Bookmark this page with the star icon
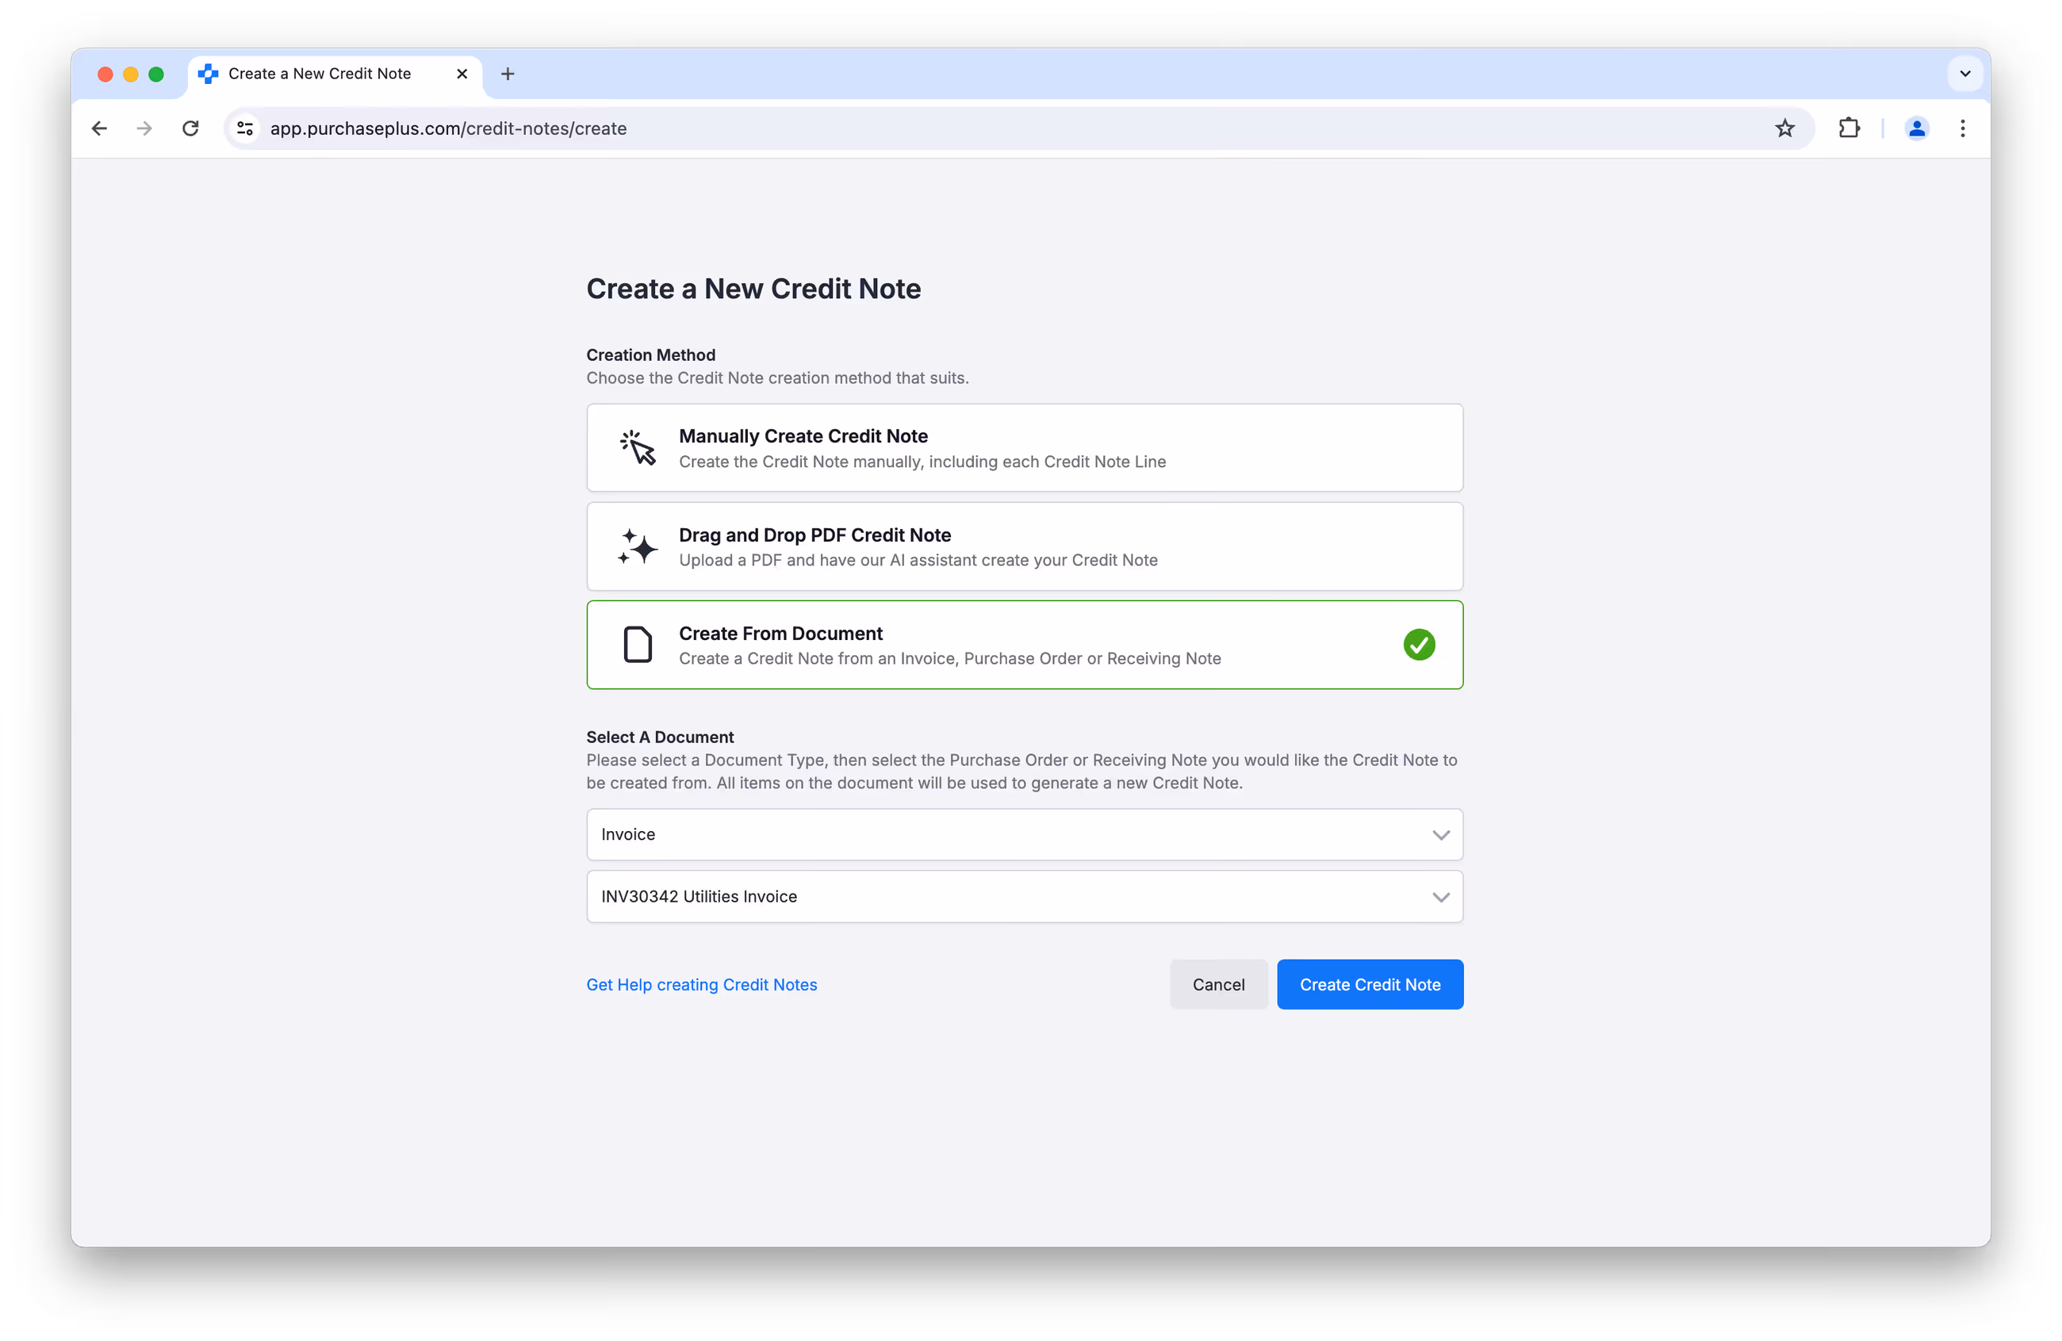 tap(1784, 128)
